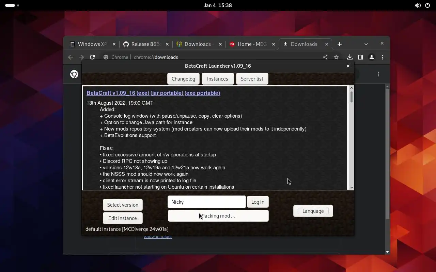Click the (exe) download link
The image size is (436, 272).
143,93
